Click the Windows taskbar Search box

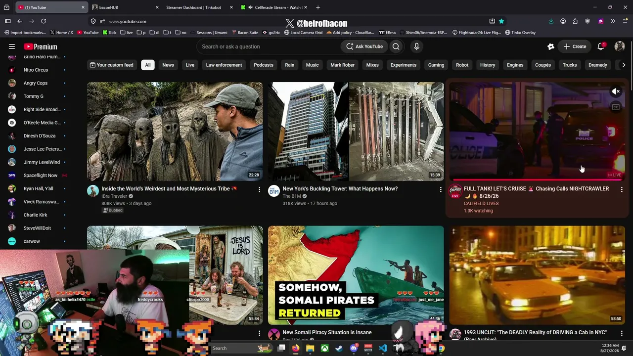242,348
